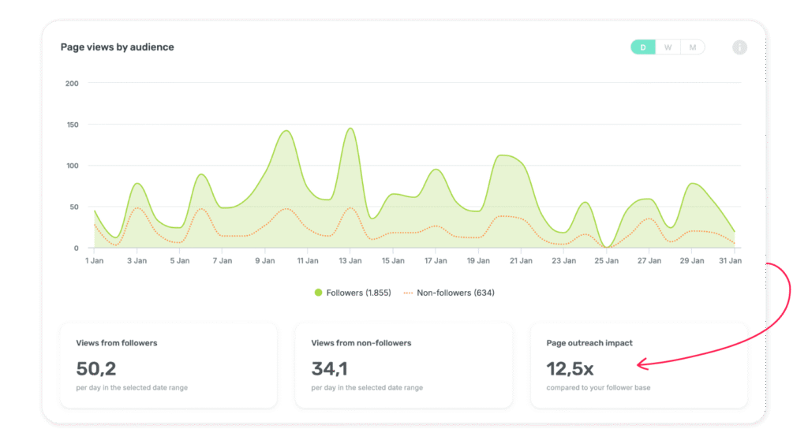Image resolution: width=808 pixels, height=444 pixels.
Task: Click the green Followers legend dot
Action: [x=319, y=293]
